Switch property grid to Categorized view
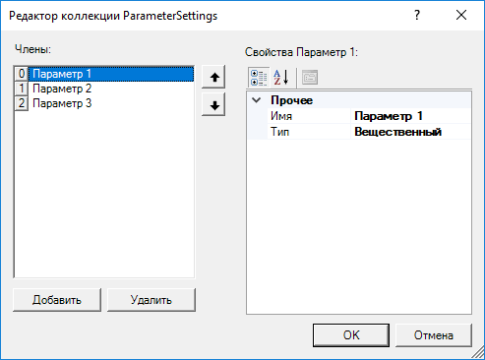 click(x=259, y=78)
